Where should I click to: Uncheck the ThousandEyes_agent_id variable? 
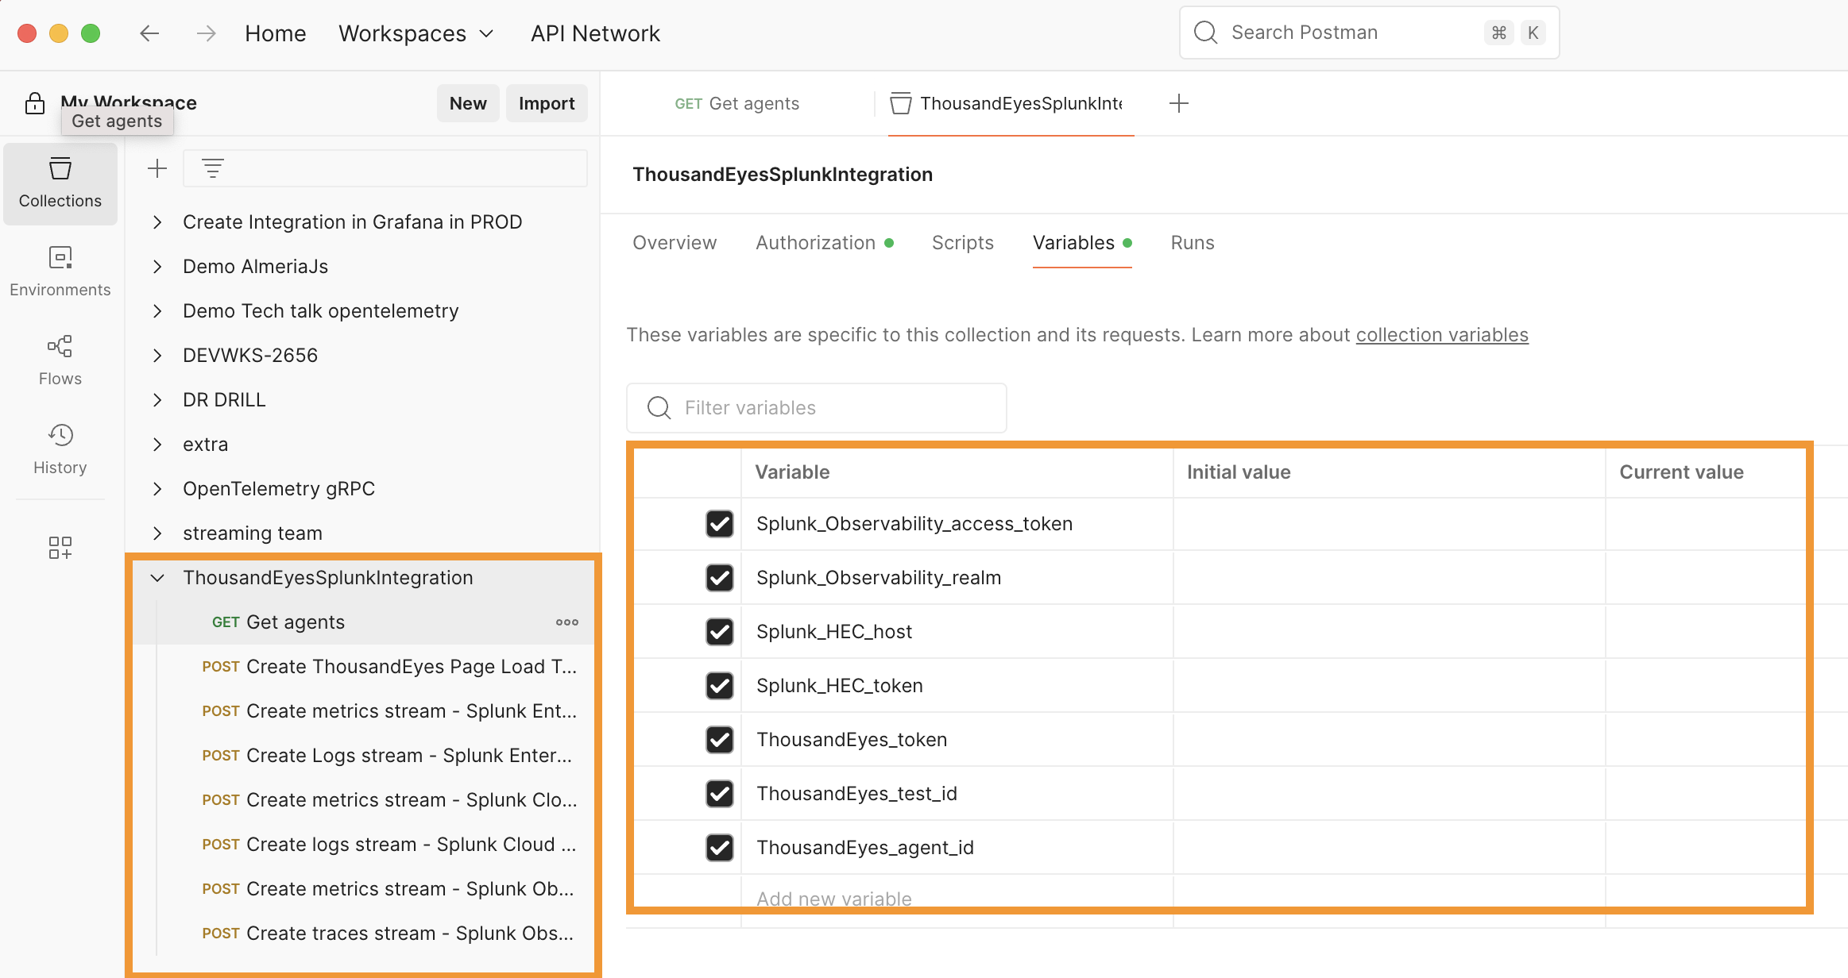tap(720, 848)
